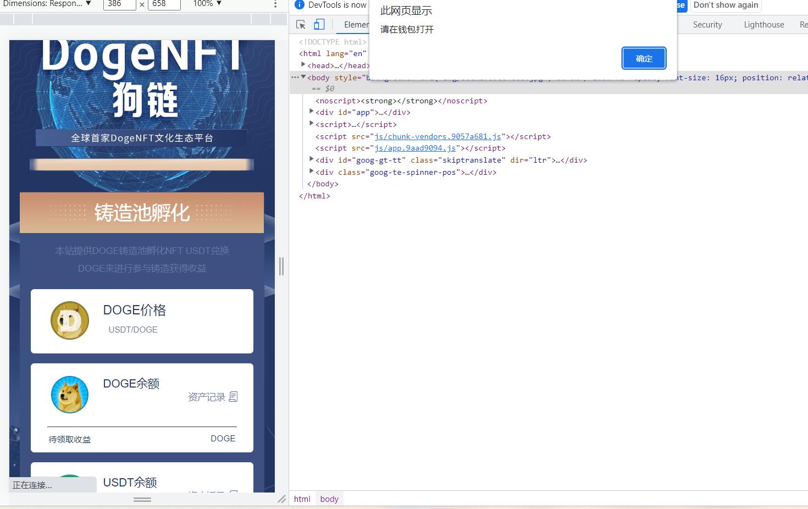Click the viewport width field showing 386
Screen dimensions: 808x509
[120, 4]
